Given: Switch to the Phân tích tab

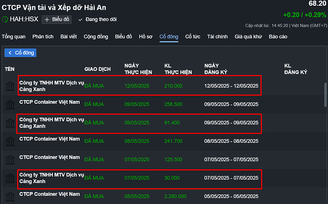Looking at the screenshot, I should tap(43, 37).
